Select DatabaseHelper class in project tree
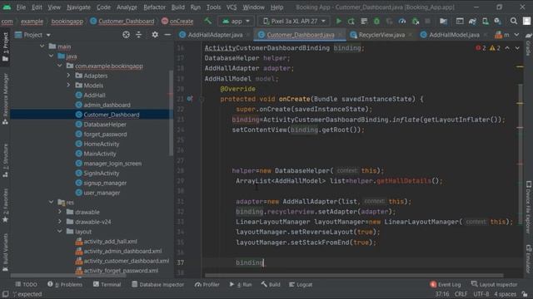This screenshot has width=533, height=299. point(105,125)
